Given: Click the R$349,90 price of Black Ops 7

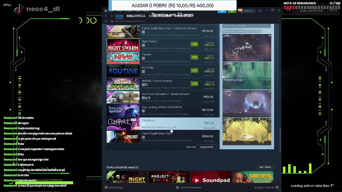Looking at the screenshot, I should point(208,136).
